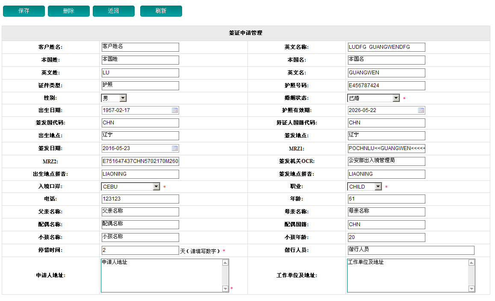Hit the 刷新 button
This screenshot has width=495, height=301.
pyautogui.click(x=161, y=11)
